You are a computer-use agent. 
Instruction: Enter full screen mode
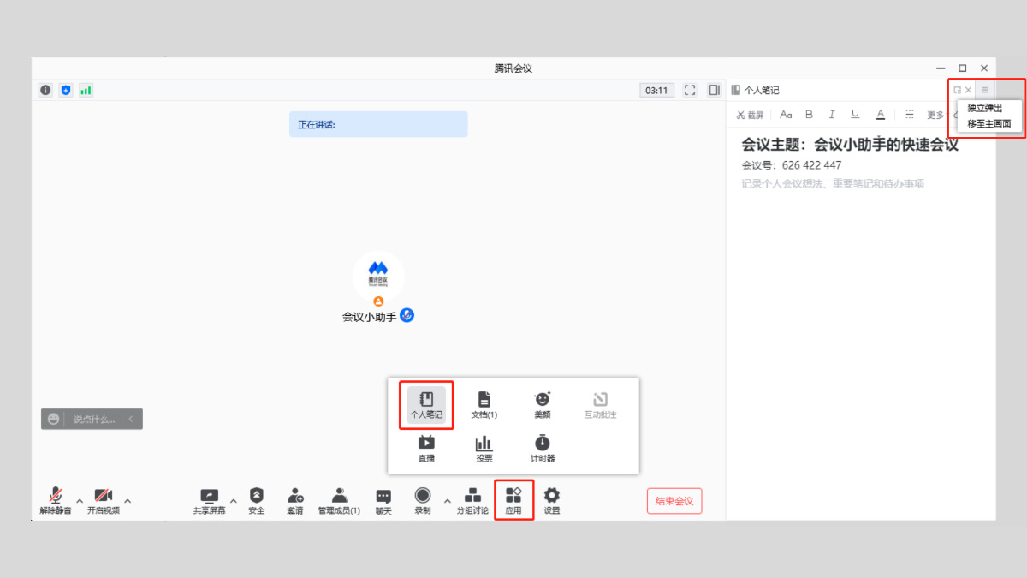pos(690,90)
